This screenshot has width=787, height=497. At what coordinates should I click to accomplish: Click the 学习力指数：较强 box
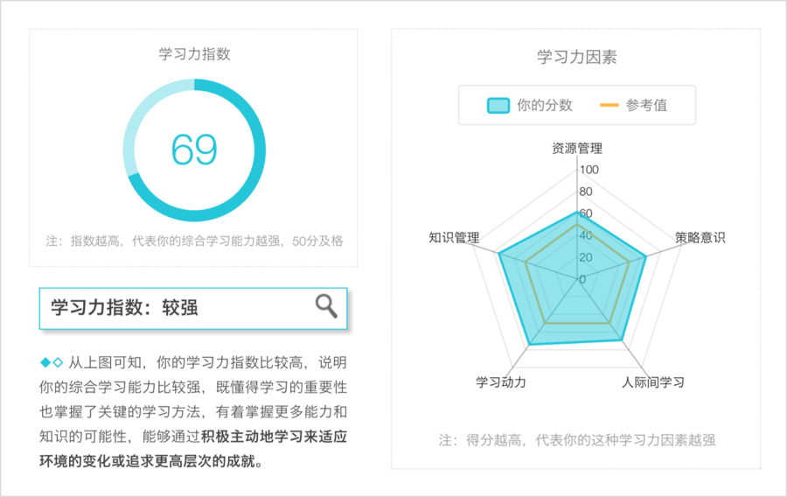[x=193, y=308]
